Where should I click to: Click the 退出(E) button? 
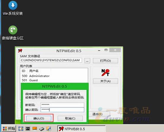(x=97, y=114)
